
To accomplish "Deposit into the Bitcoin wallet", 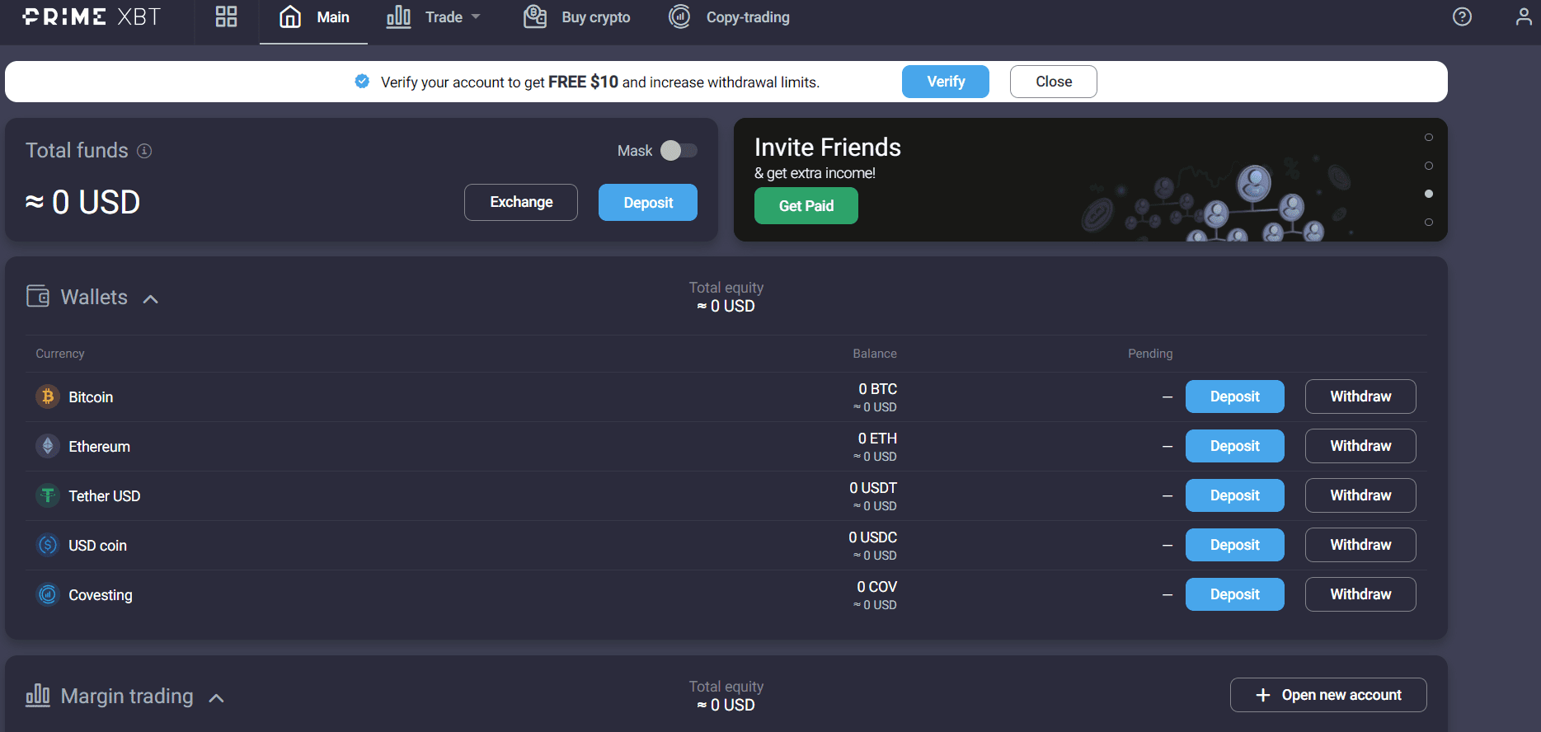I will (1235, 396).
